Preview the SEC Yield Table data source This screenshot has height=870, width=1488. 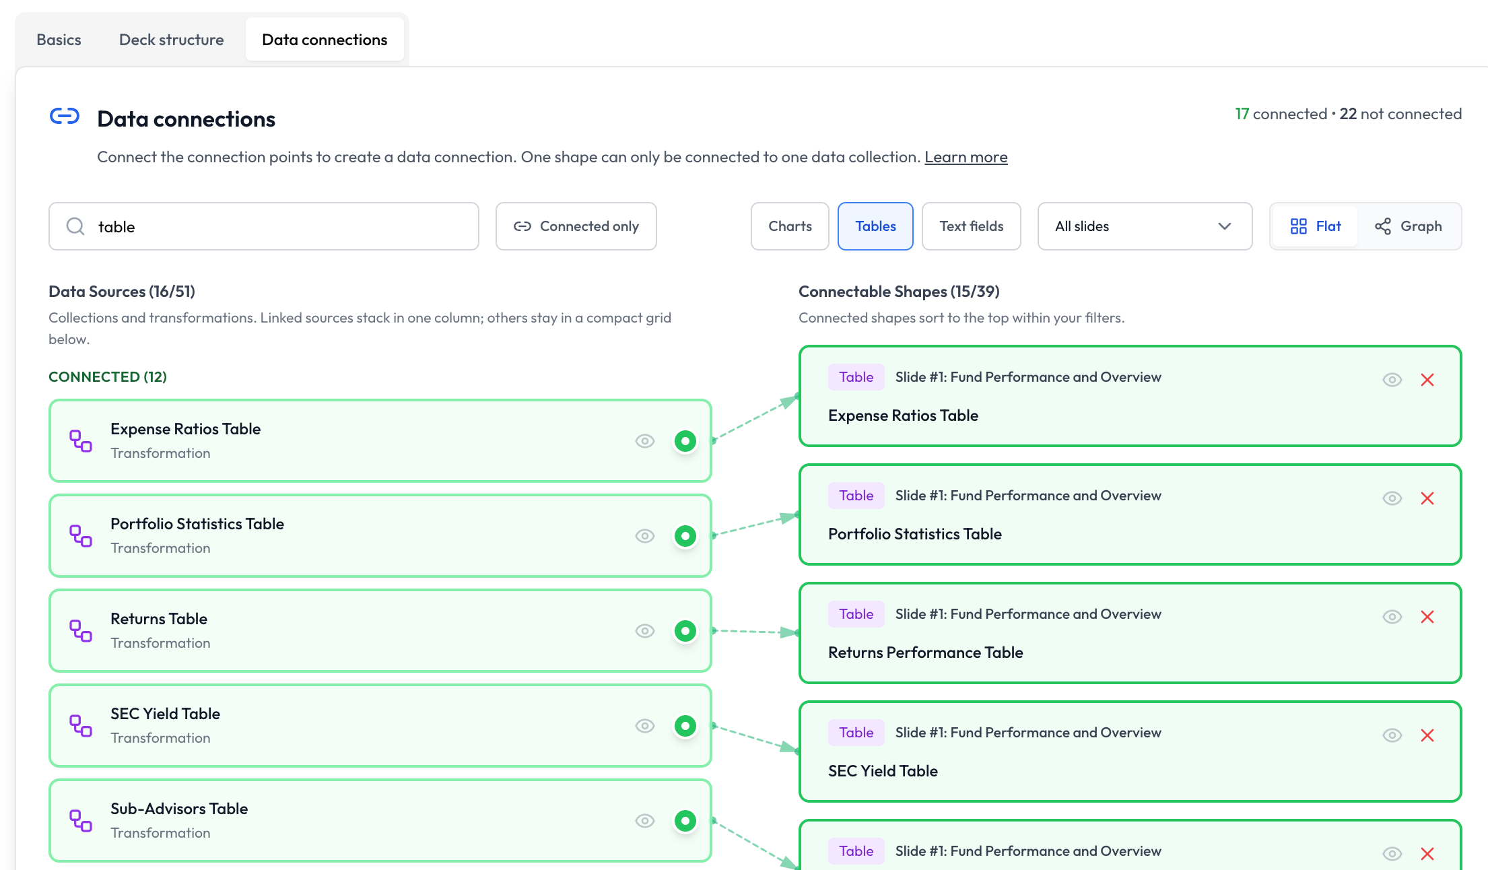pyautogui.click(x=645, y=726)
